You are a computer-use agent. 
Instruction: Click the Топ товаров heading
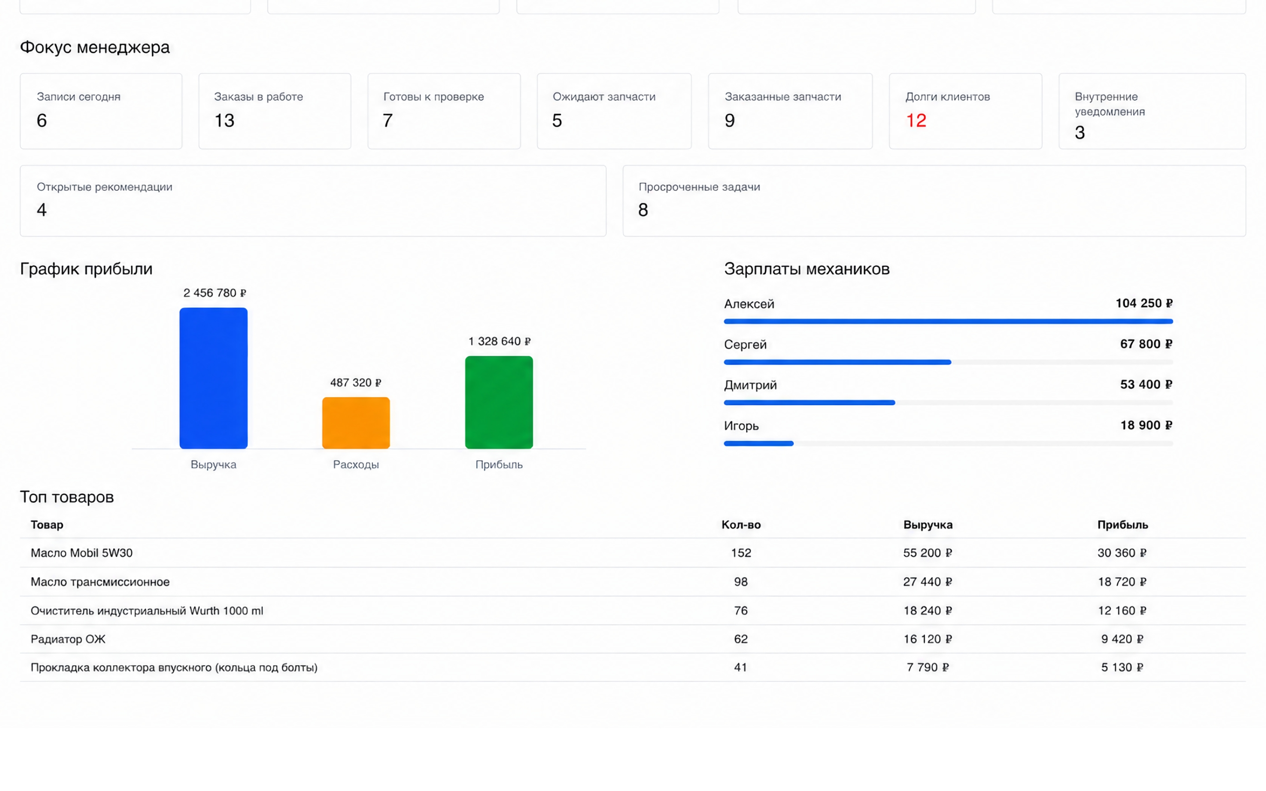pyautogui.click(x=67, y=497)
